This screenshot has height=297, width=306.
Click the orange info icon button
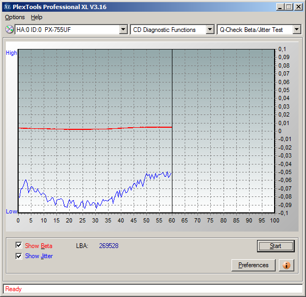(286, 265)
